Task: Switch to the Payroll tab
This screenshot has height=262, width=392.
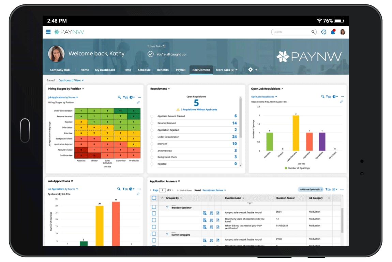Action: (x=181, y=70)
